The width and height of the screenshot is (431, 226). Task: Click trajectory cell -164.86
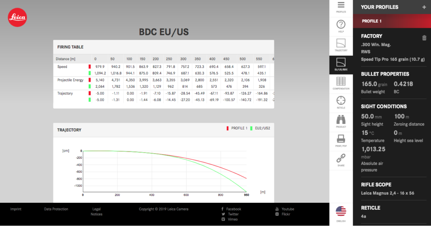262,93
